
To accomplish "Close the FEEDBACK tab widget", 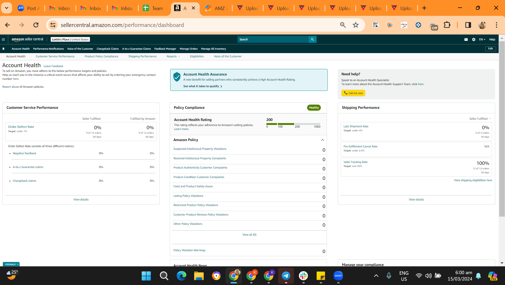I will click(18, 264).
